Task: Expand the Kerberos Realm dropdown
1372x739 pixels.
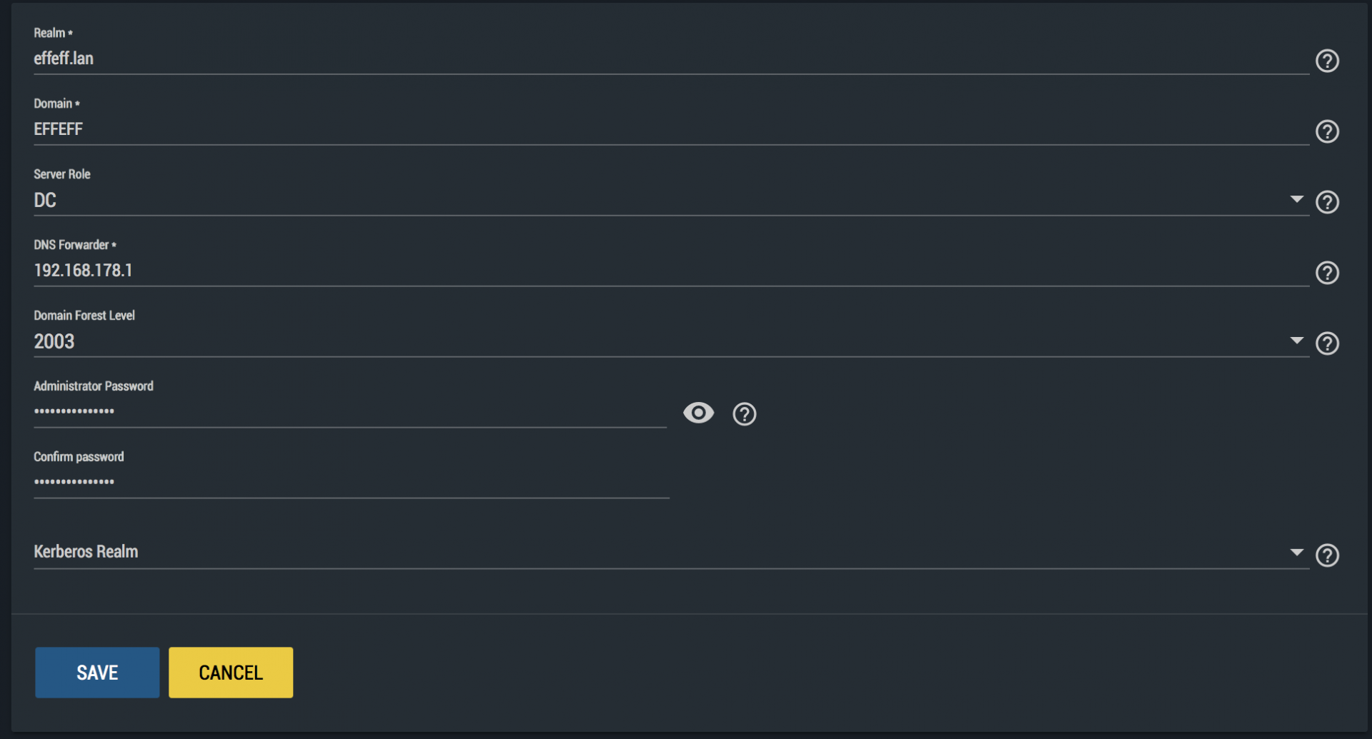Action: (x=1296, y=552)
